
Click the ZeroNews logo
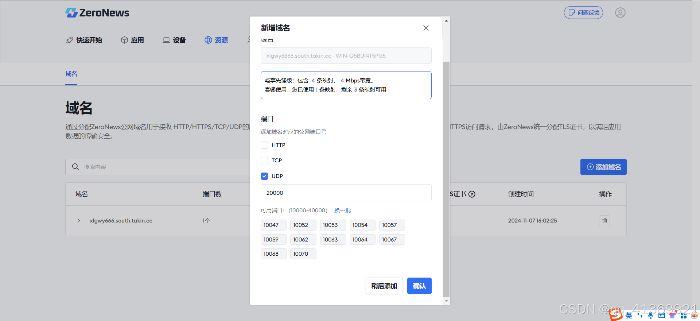click(97, 13)
